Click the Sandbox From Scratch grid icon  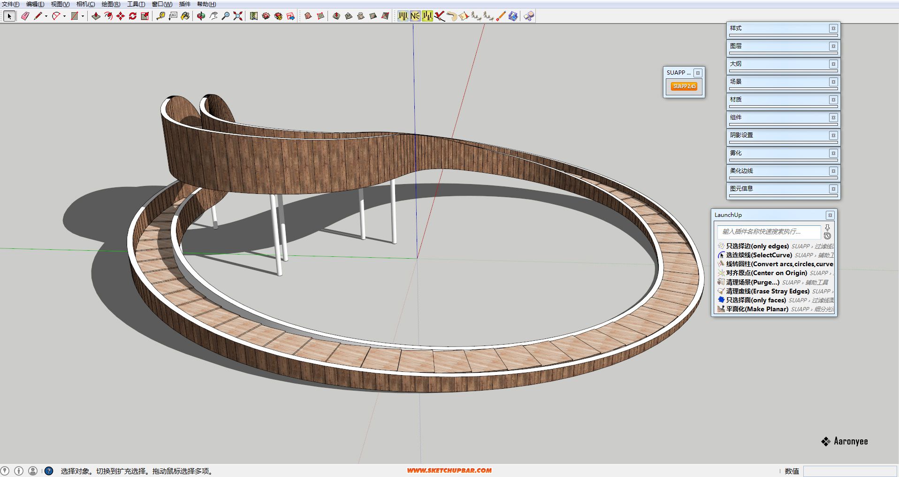click(x=320, y=16)
